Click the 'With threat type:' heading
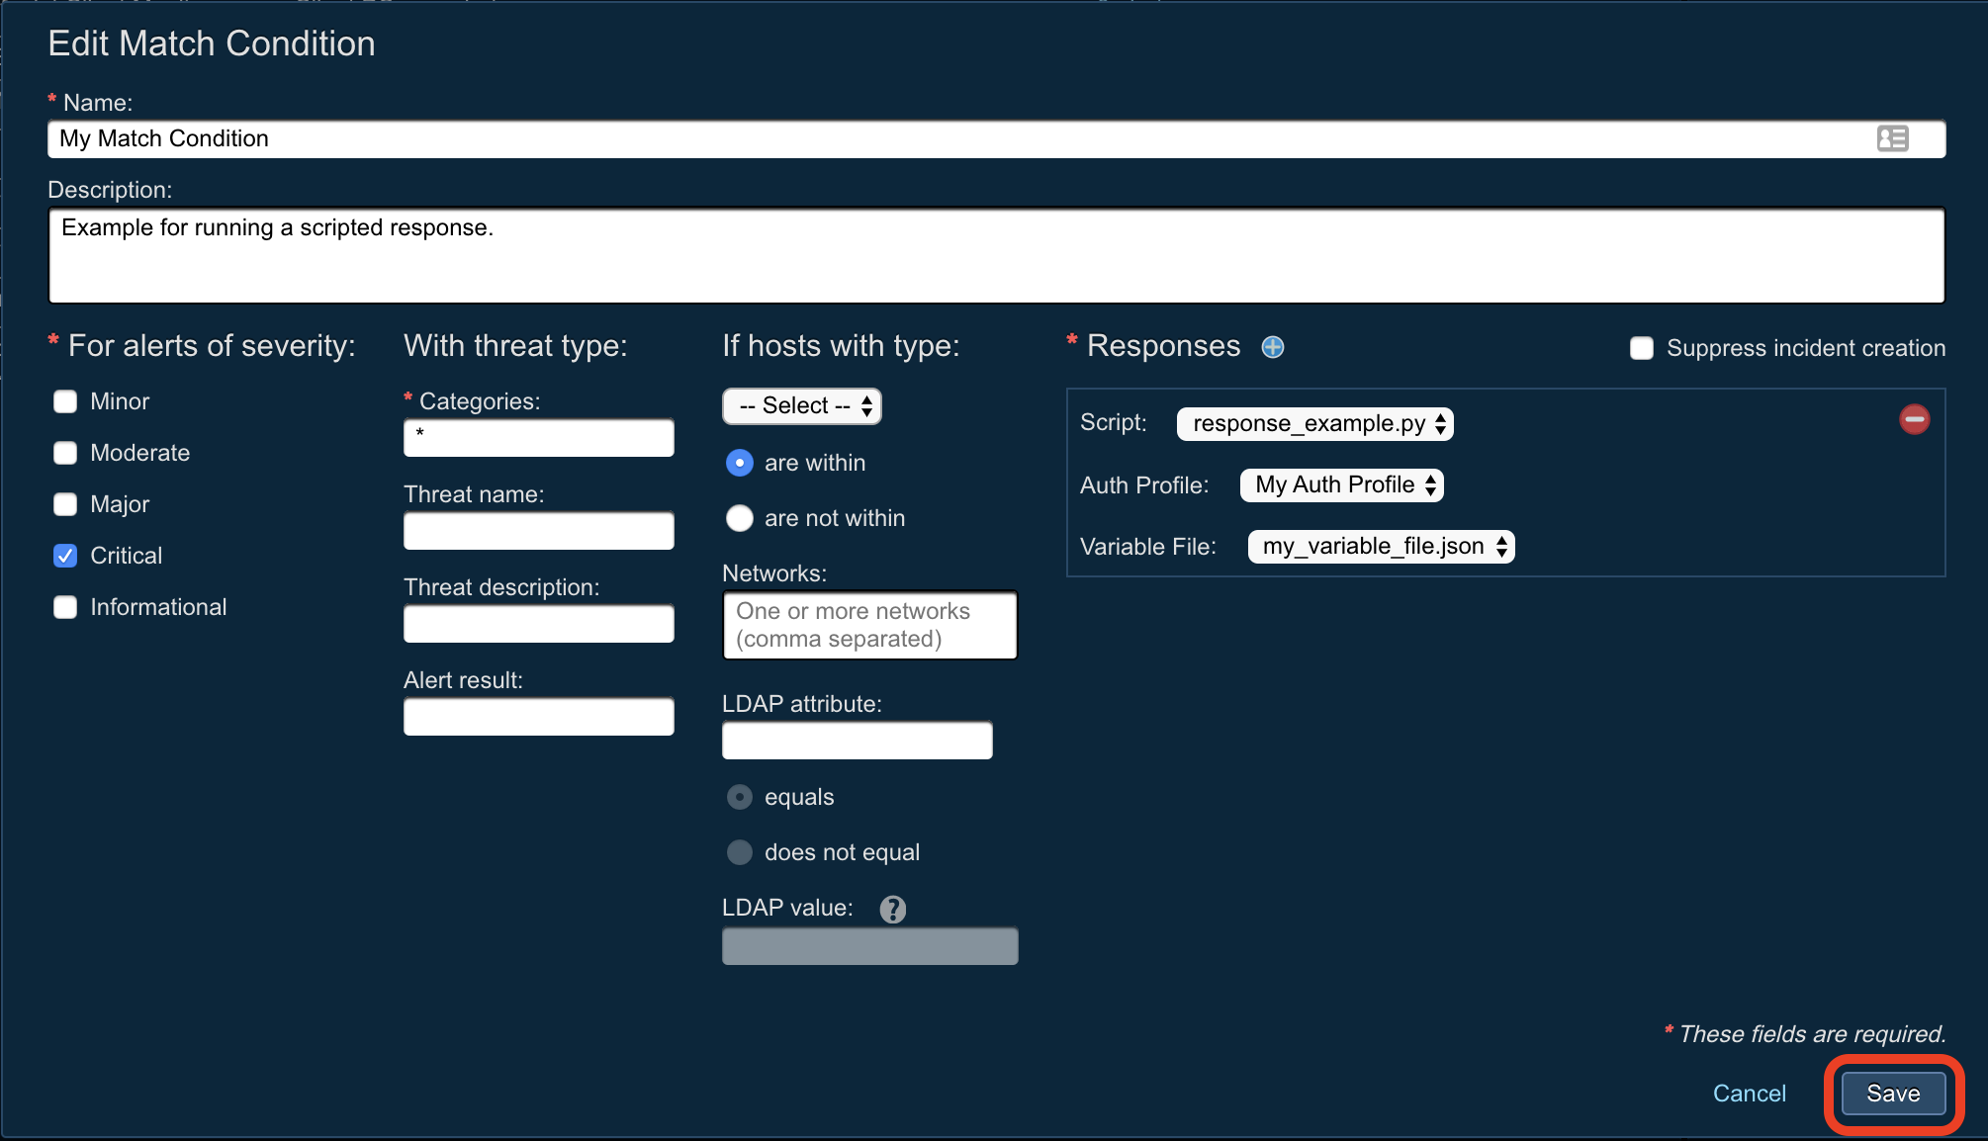 tap(515, 346)
